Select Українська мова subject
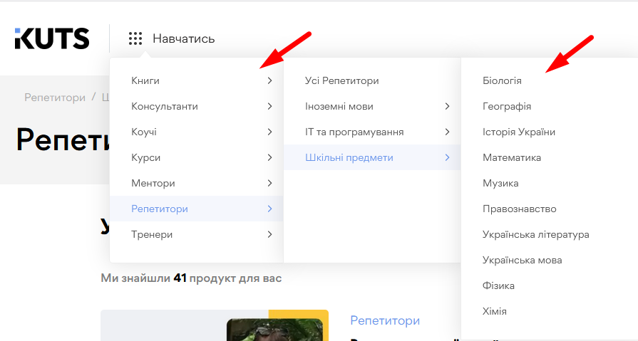Viewport: 638px width, 341px height. 522,261
